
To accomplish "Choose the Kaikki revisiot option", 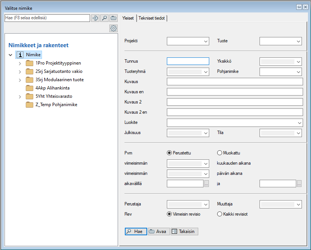I will [x=220, y=214].
